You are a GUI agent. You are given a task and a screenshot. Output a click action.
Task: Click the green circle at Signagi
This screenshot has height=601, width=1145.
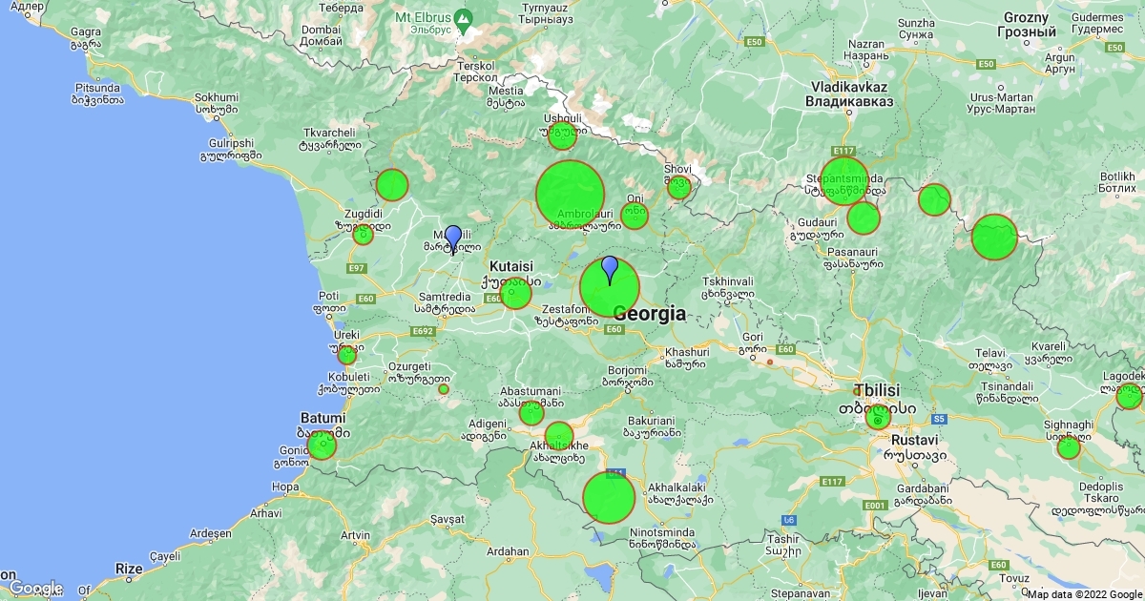point(1069,447)
